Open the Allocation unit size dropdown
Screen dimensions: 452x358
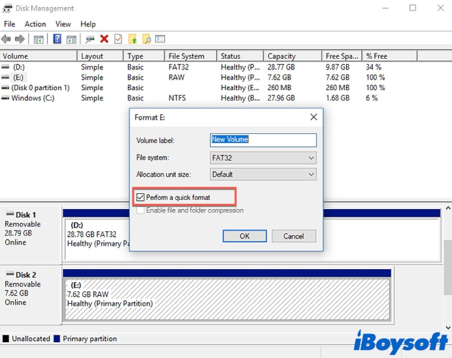311,174
